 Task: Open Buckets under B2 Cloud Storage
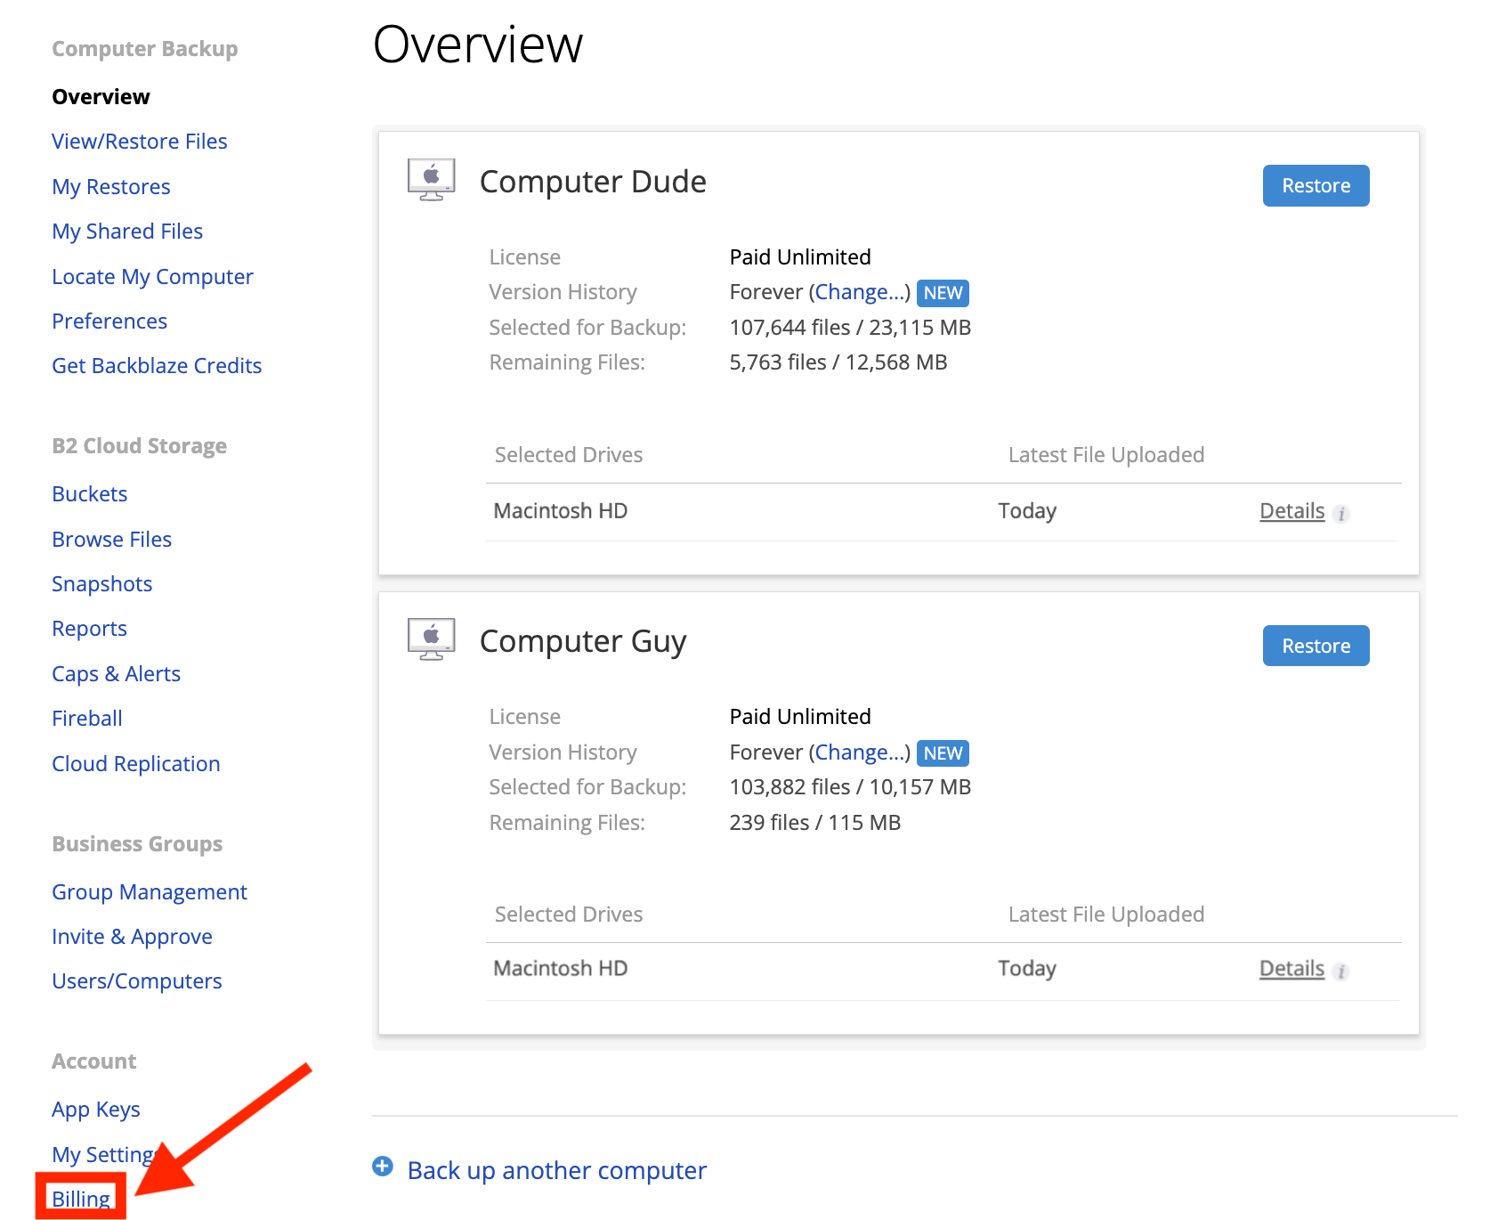[90, 494]
